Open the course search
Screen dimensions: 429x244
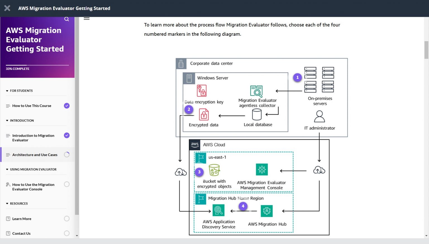[66, 19]
